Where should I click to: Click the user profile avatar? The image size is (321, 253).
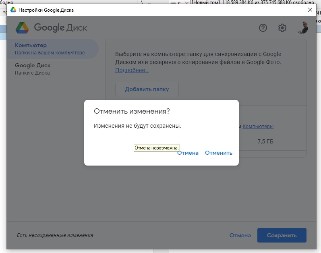point(303,27)
